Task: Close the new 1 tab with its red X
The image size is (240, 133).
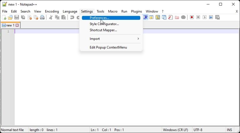Action: click(17, 25)
